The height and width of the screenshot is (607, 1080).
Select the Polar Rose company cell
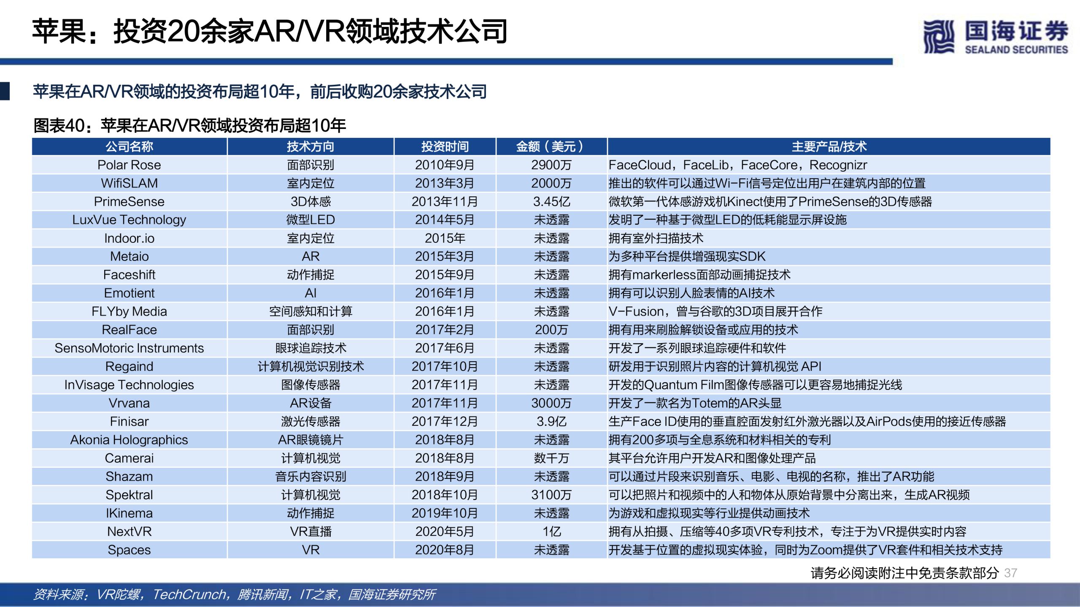tap(129, 165)
